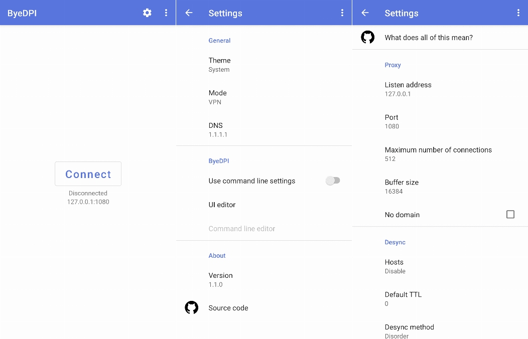Open the overflow menu on ByeDPI main screen
Image resolution: width=528 pixels, height=339 pixels.
coord(166,13)
